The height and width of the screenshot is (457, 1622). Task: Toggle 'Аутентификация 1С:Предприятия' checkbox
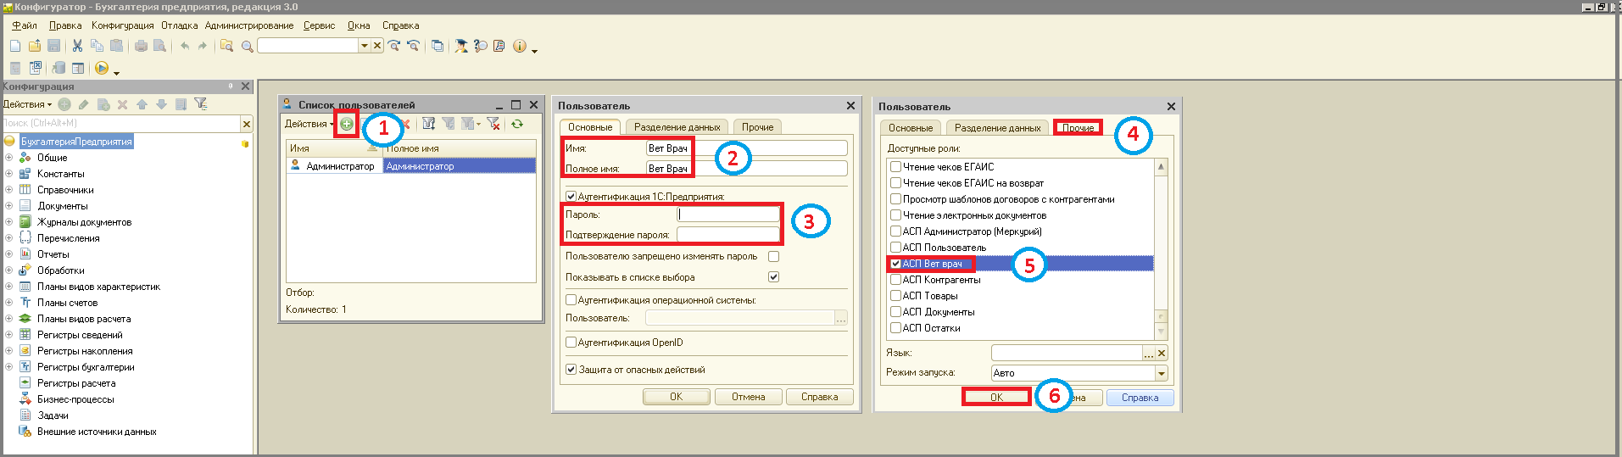click(x=571, y=197)
